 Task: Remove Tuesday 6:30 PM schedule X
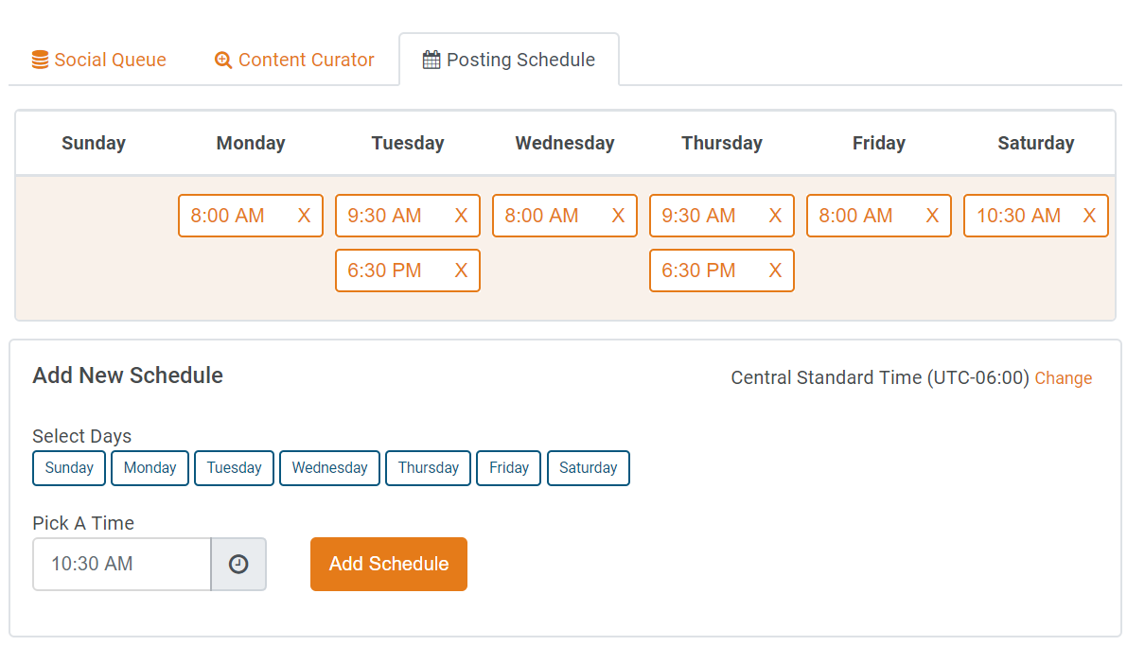click(x=462, y=271)
